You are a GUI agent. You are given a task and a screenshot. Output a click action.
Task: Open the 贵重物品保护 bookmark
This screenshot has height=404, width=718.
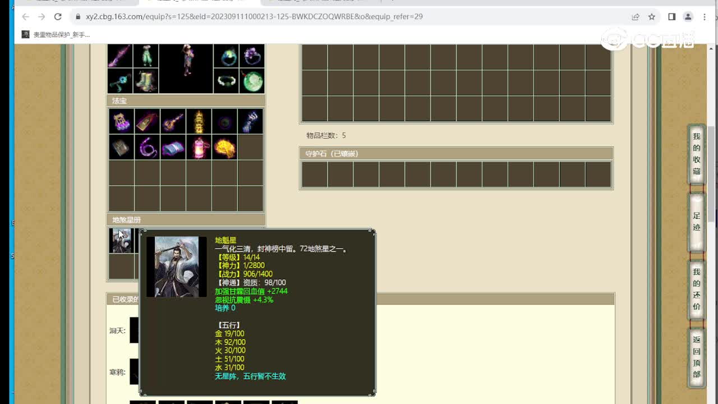point(56,35)
